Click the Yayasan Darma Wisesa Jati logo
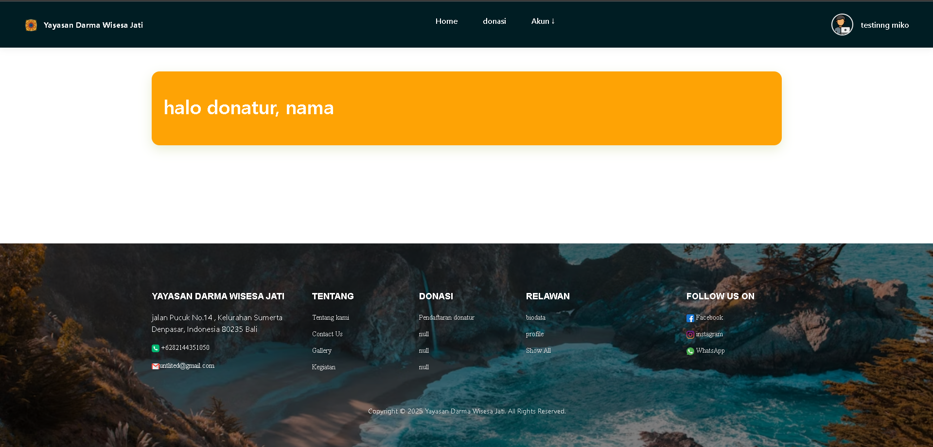The height and width of the screenshot is (447, 933). point(31,24)
